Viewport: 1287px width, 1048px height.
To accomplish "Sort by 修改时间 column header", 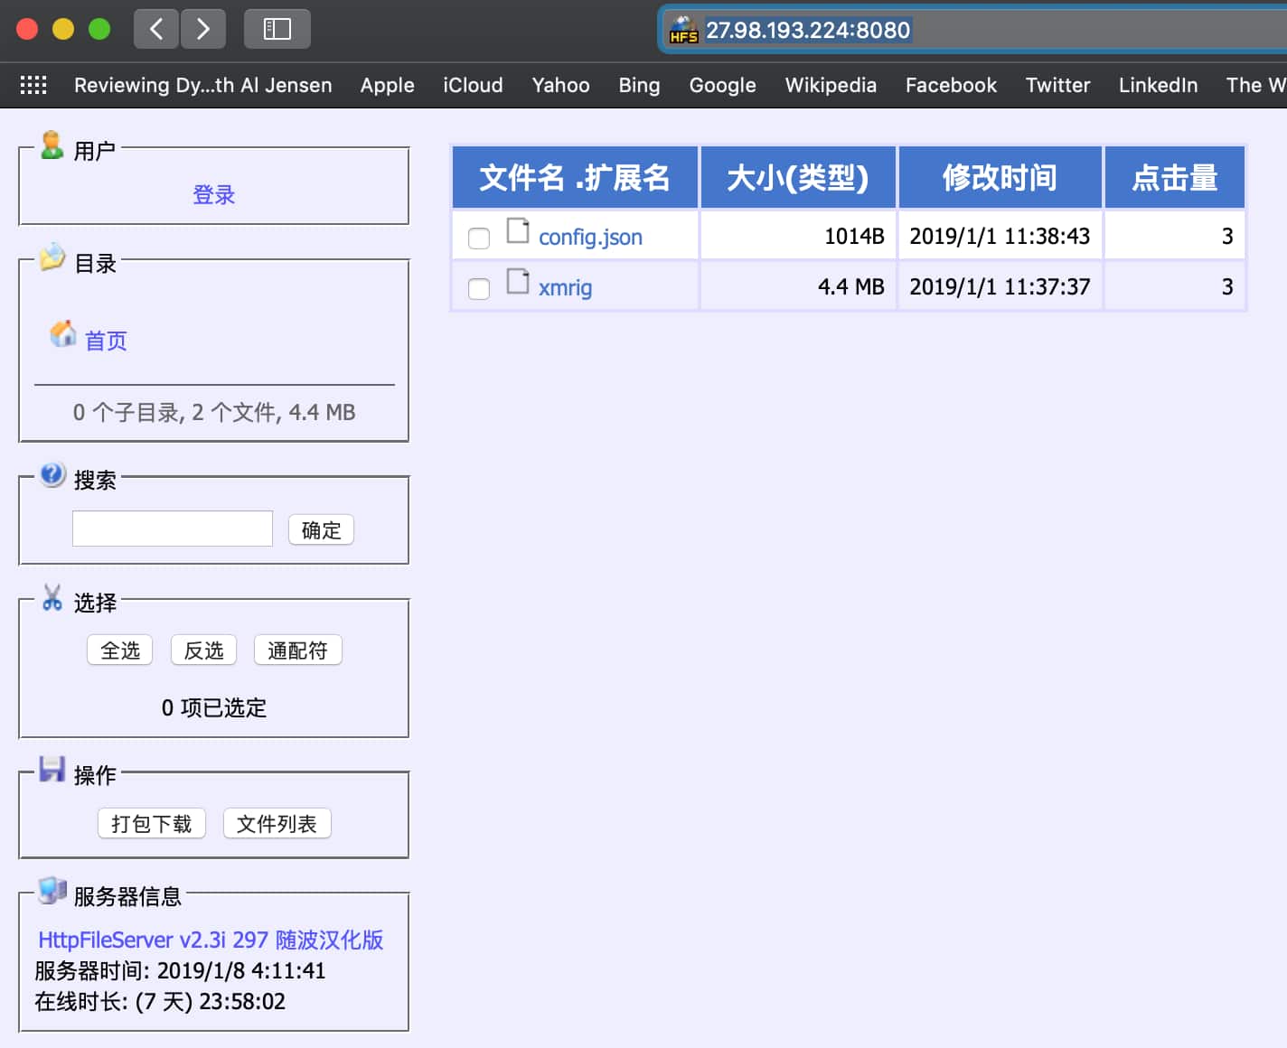I will 1000,178.
